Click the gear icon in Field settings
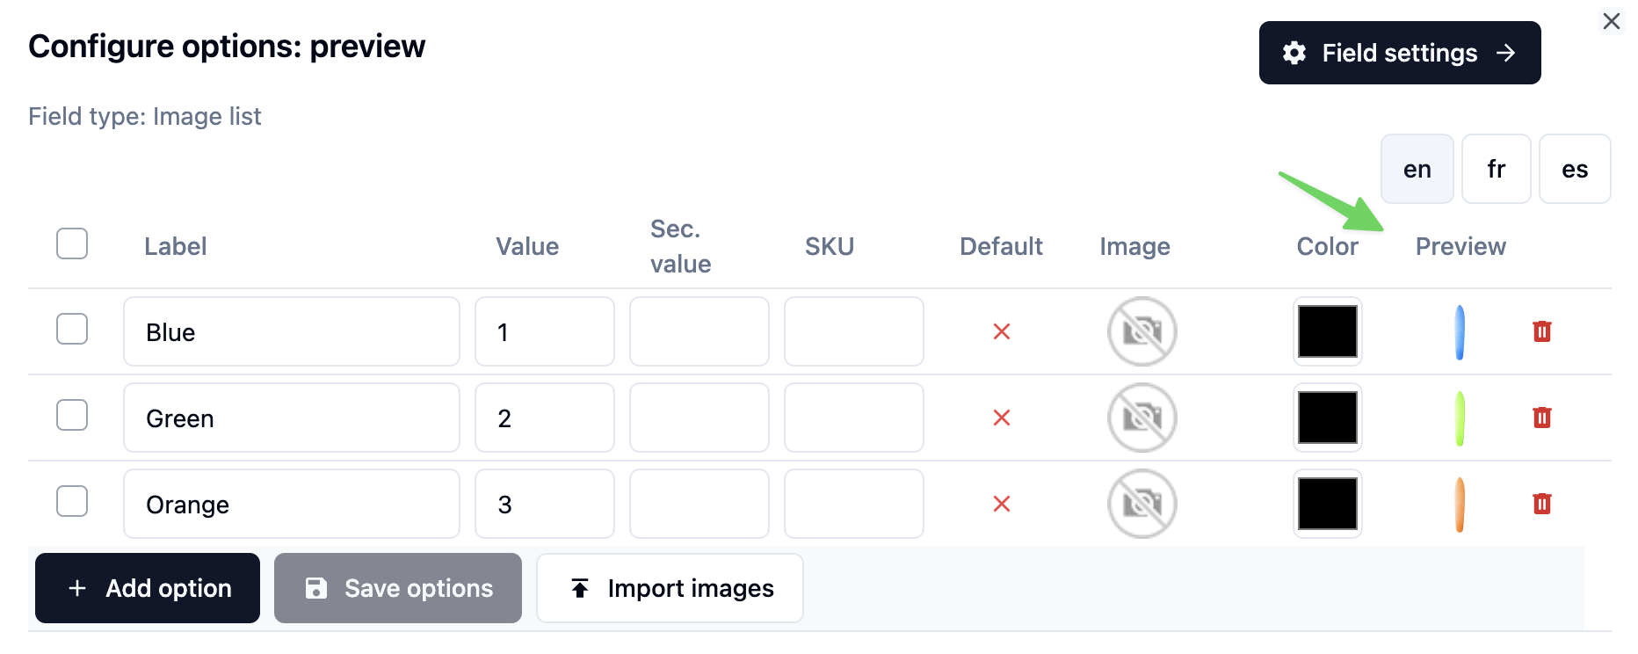The width and height of the screenshot is (1638, 654). pyautogui.click(x=1293, y=53)
